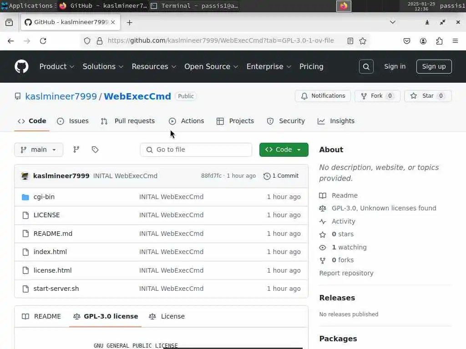Open the README.md file
The width and height of the screenshot is (466, 349).
(53, 234)
